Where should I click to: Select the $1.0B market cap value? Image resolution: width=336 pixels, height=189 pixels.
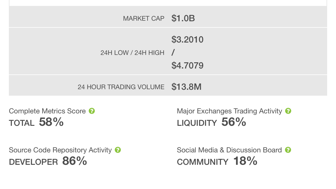coord(183,19)
